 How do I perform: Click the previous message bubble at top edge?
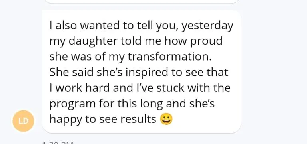pos(142,2)
